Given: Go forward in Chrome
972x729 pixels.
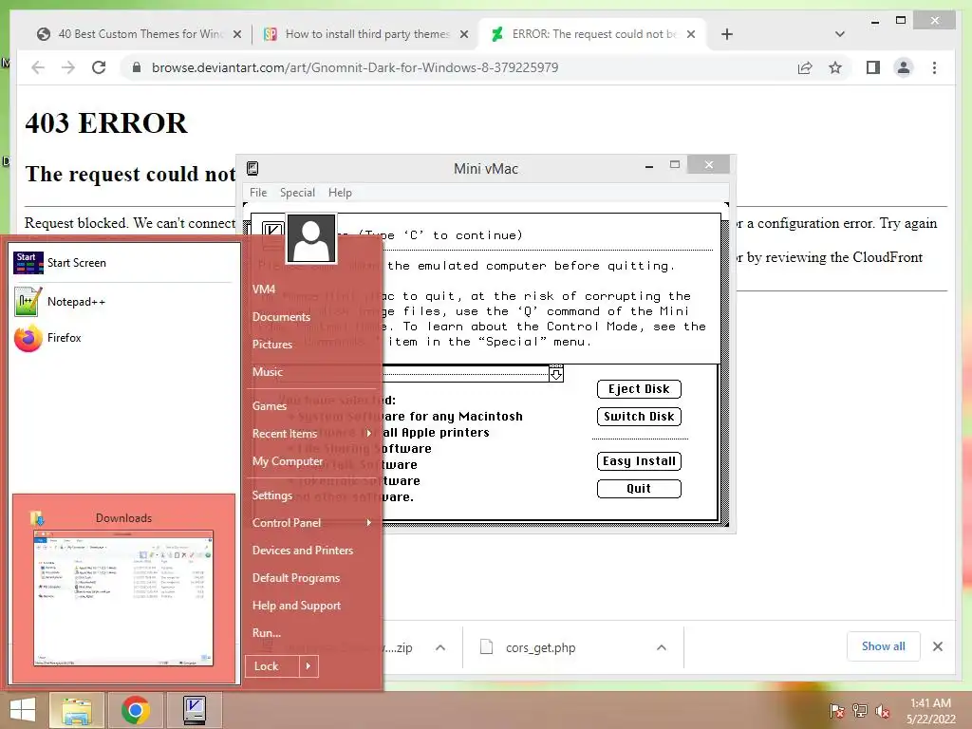Looking at the screenshot, I should pos(68,67).
